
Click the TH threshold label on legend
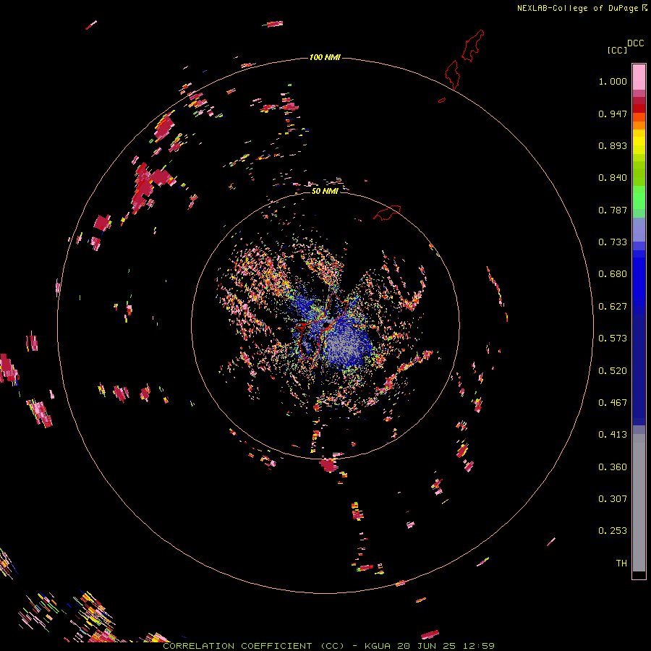click(x=621, y=563)
